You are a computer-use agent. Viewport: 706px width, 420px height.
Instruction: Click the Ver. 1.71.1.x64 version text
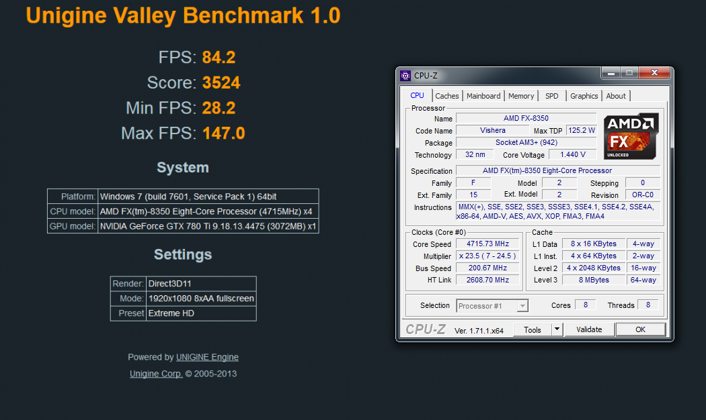tap(479, 331)
